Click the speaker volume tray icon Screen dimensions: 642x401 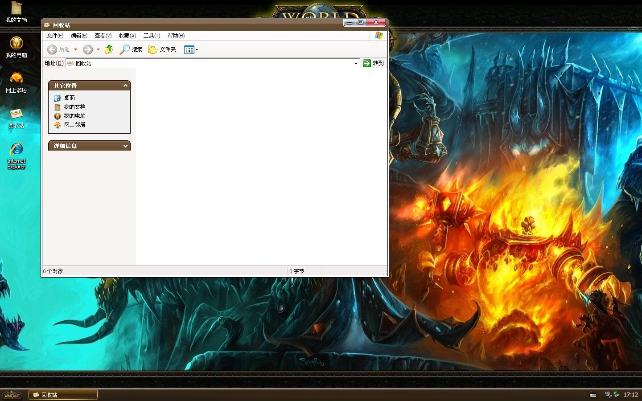(608, 394)
